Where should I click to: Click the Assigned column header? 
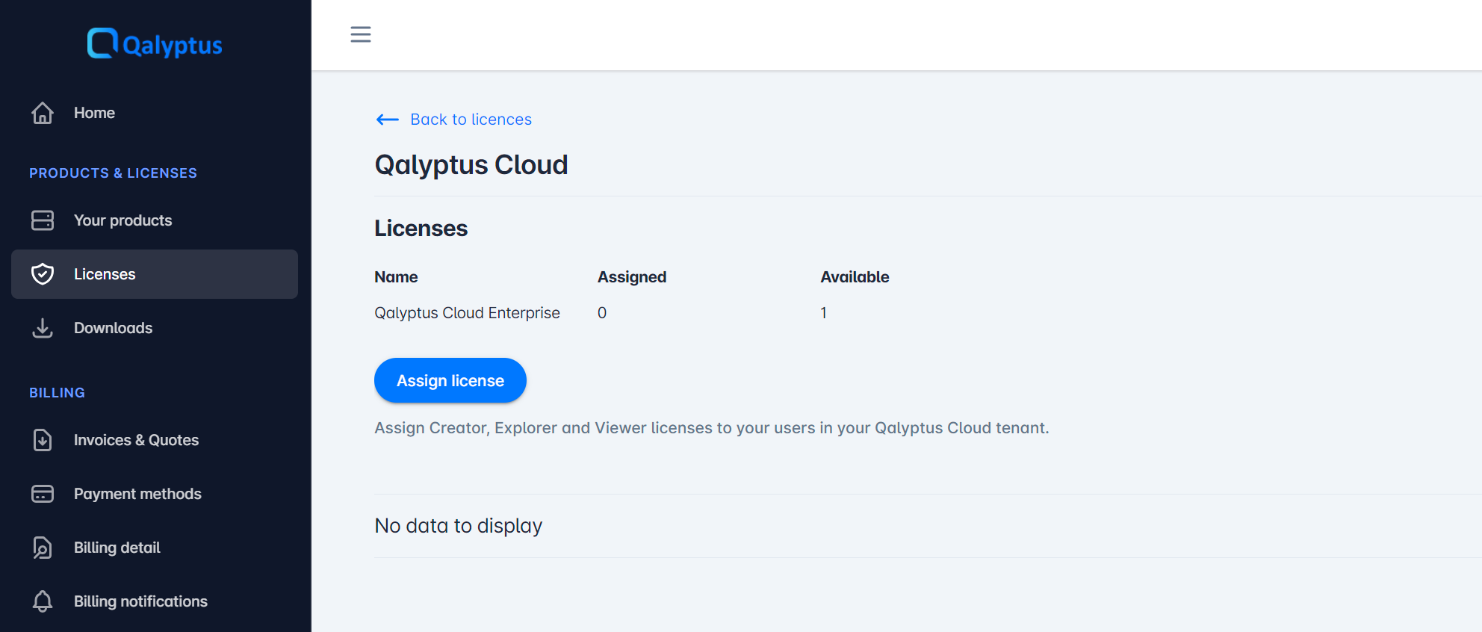point(632,277)
